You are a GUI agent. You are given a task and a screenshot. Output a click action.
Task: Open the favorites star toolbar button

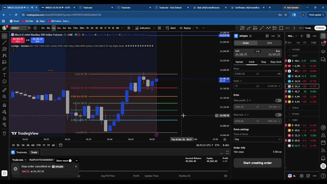[4, 173]
